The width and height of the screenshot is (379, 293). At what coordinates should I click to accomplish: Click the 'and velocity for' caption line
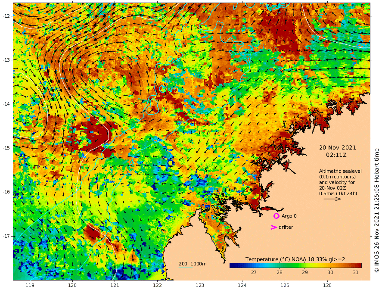point(337,182)
